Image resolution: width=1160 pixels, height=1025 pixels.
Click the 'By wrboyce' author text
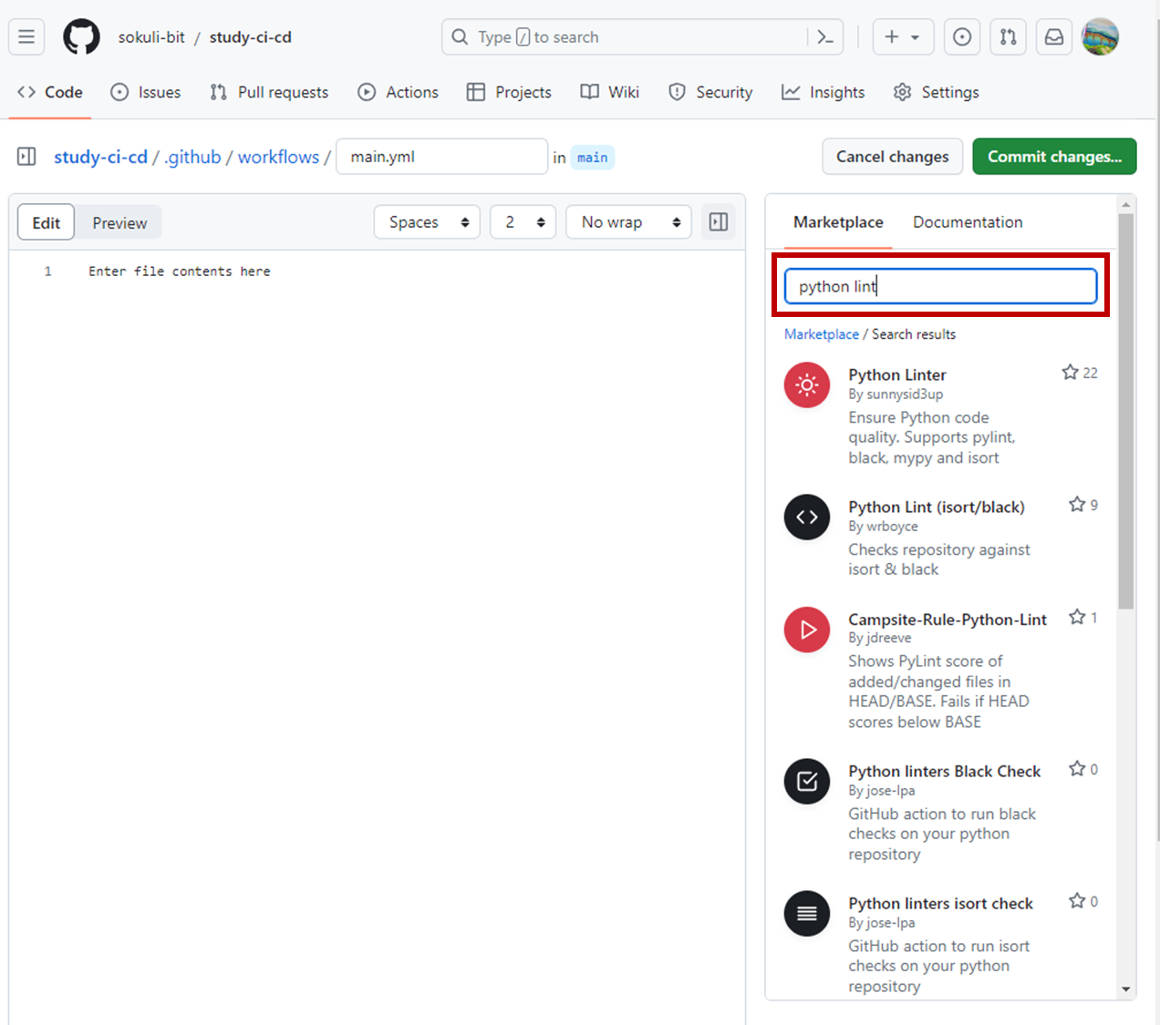click(883, 527)
